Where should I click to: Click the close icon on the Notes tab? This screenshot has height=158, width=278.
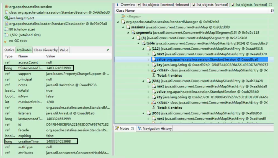point(133,129)
